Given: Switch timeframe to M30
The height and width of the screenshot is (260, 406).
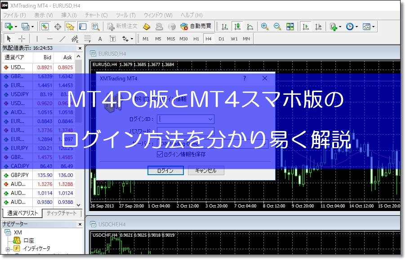Looking at the screenshot, I should click(x=183, y=39).
